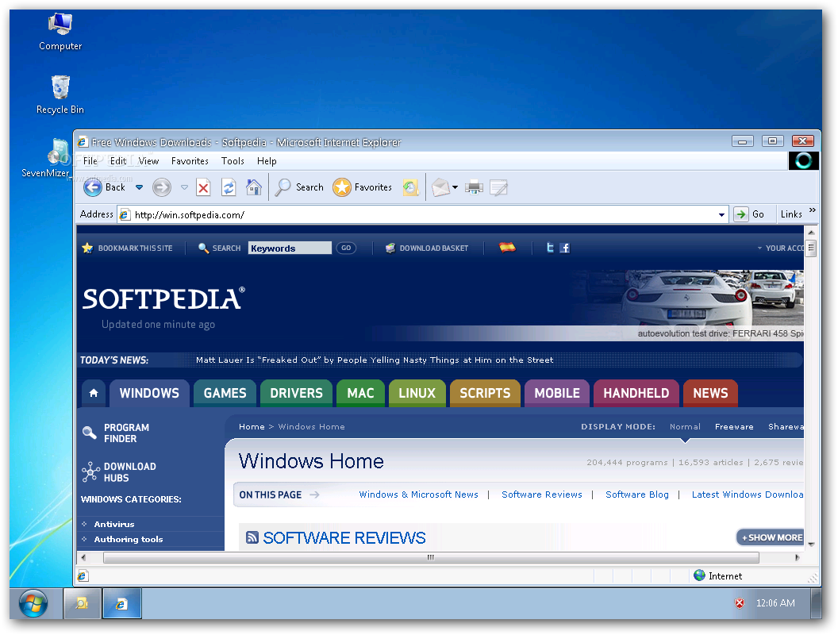Open the Windows Start orb

[33, 603]
